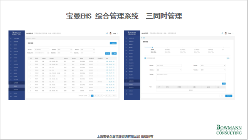
Task: Select highlighted sidebar submenu item in right screenshot
Action: [132, 84]
